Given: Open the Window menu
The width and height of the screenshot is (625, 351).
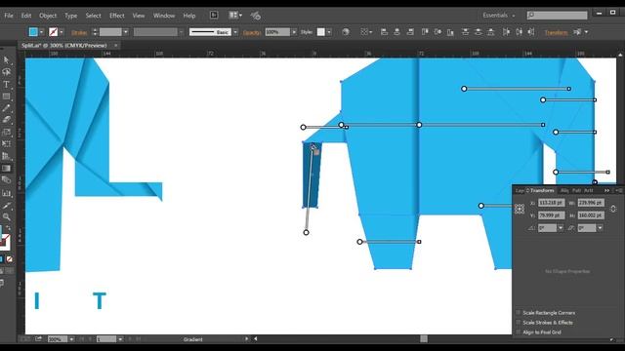Looking at the screenshot, I should click(x=164, y=16).
